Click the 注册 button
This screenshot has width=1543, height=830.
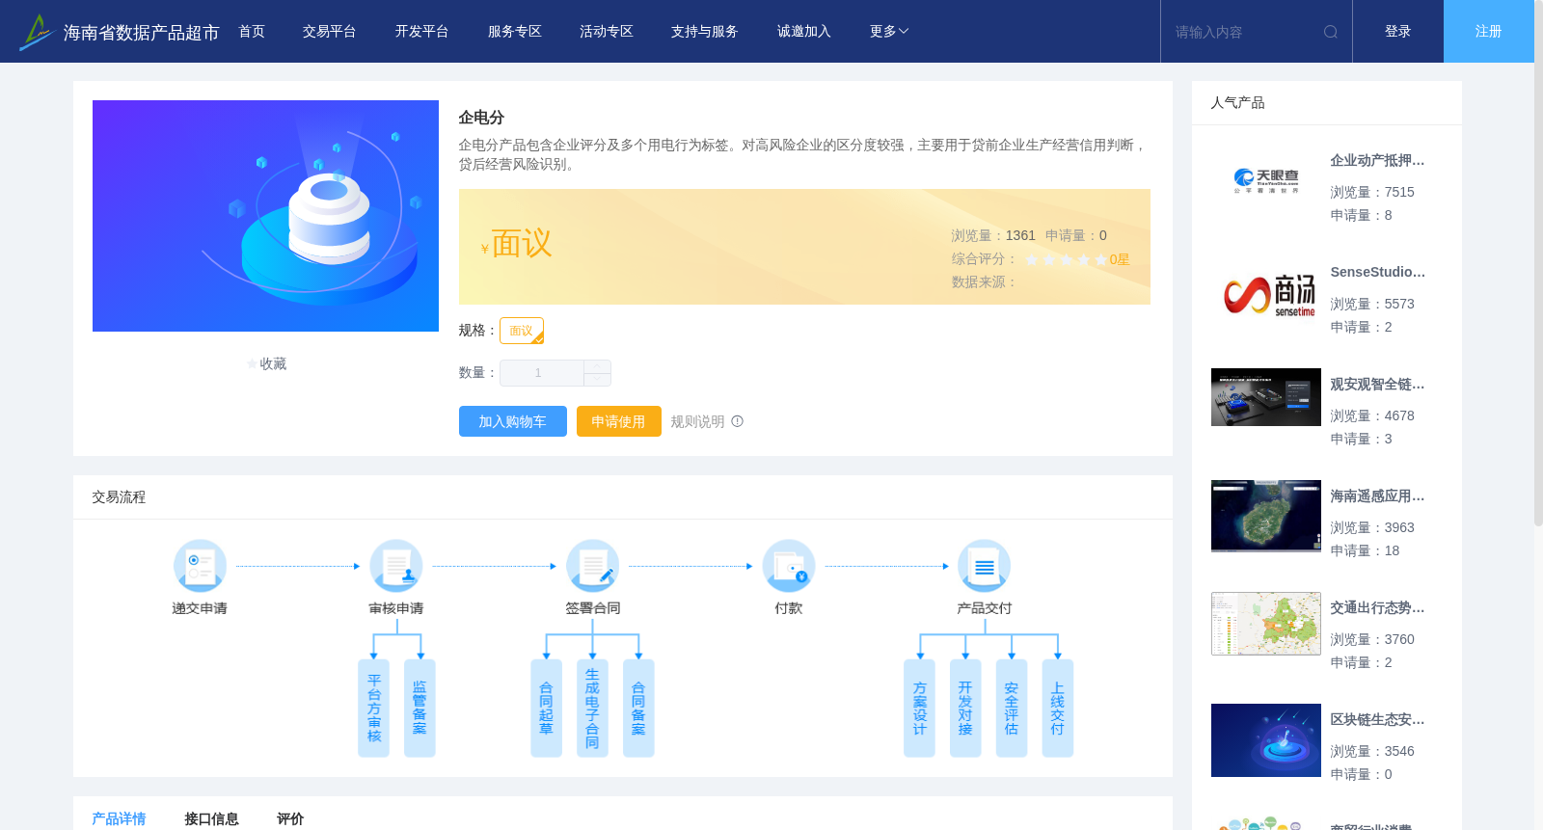click(1489, 32)
